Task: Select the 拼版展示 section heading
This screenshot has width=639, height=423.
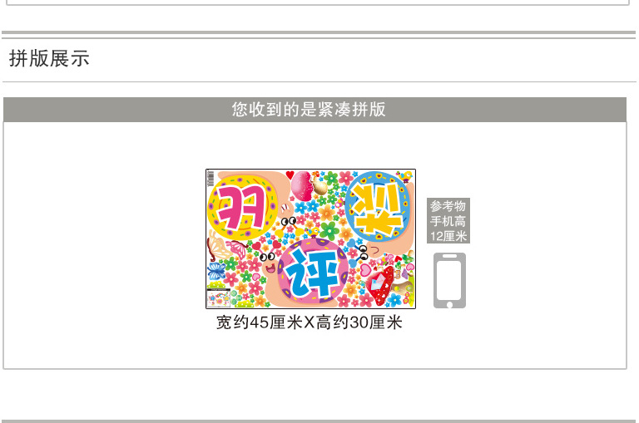Action: [49, 58]
